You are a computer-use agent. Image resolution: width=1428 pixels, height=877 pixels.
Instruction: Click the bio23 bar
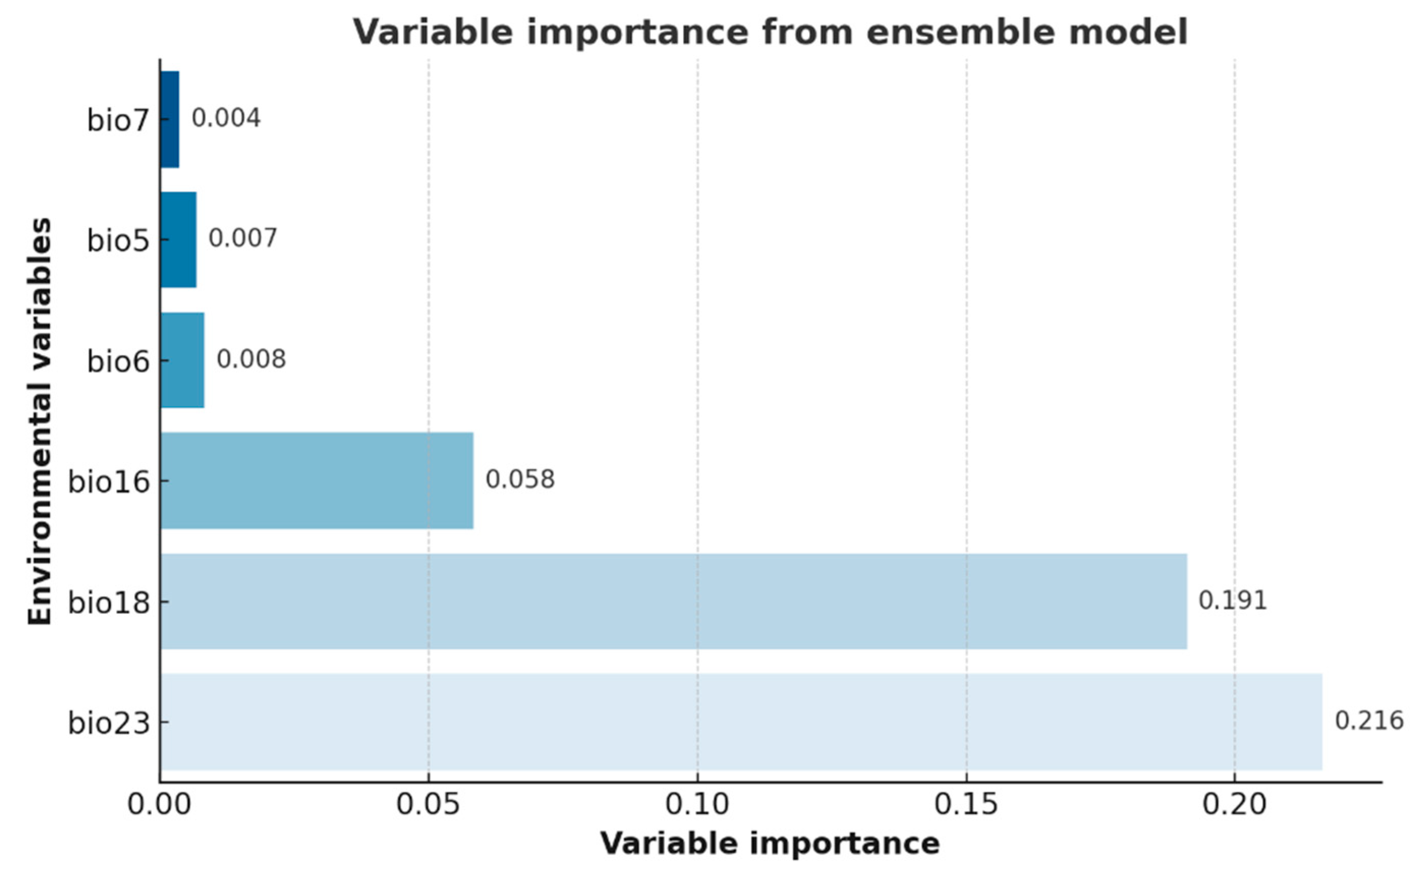pos(741,721)
